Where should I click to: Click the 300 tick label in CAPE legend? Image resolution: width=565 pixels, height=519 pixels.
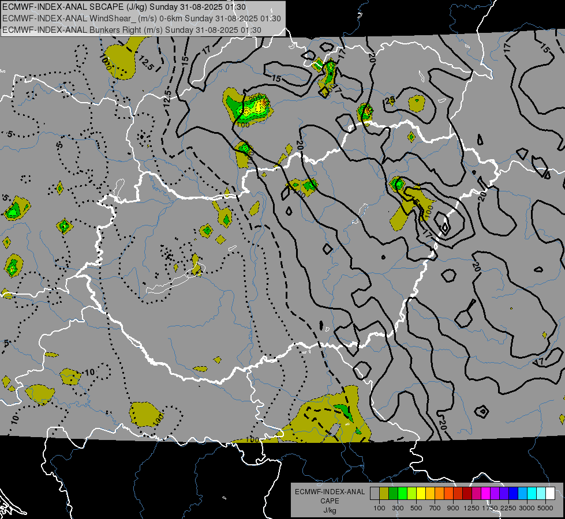398,508
